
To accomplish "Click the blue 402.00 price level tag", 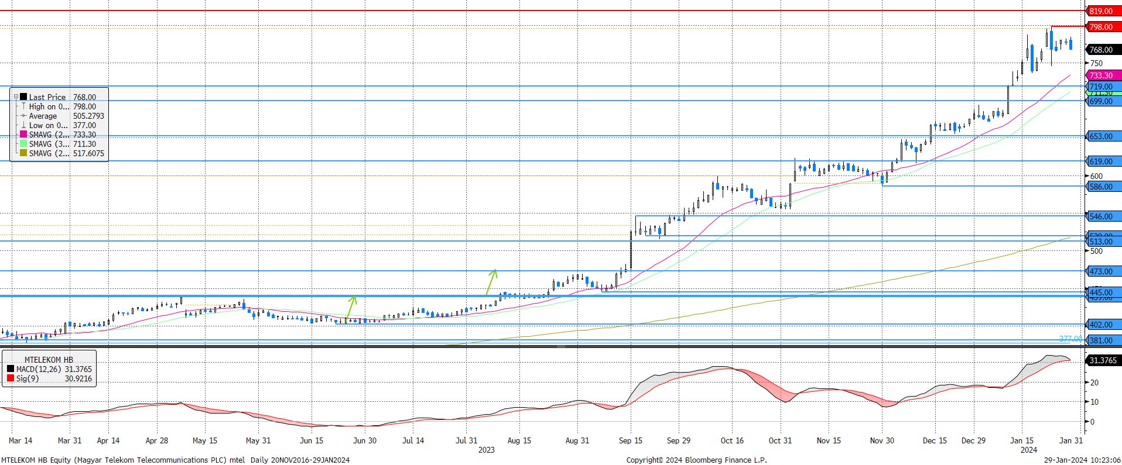I will coord(1103,325).
